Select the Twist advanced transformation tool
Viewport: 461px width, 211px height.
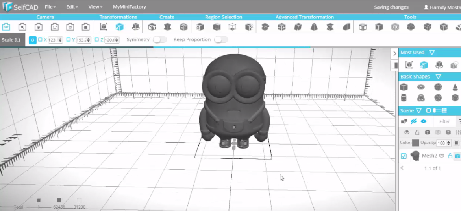pyautogui.click(x=330, y=27)
